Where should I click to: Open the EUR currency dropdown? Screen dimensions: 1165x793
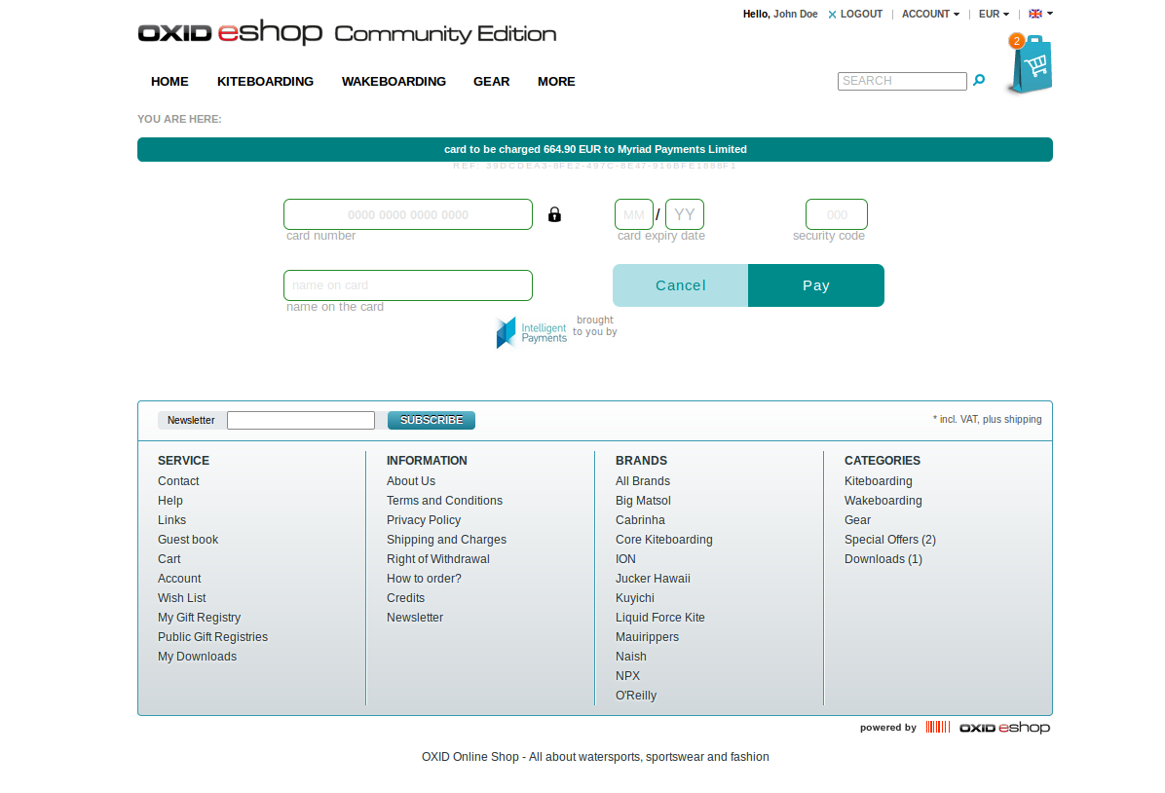point(994,14)
